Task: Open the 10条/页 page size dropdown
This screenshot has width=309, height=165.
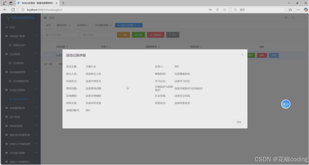Action: pyautogui.click(x=59, y=64)
